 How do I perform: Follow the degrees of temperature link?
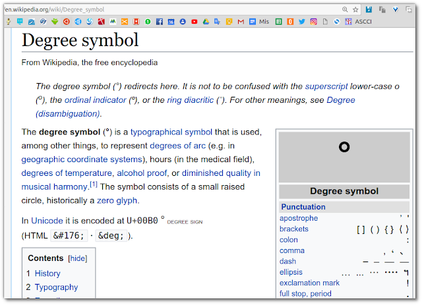tap(67, 173)
